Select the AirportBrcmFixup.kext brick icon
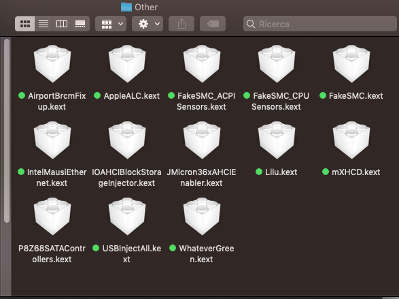The image size is (399, 299). point(52,64)
